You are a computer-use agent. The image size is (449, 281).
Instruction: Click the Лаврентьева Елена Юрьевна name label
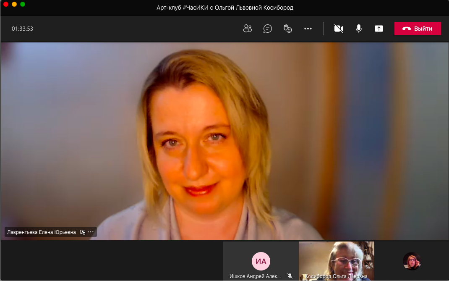[42, 232]
